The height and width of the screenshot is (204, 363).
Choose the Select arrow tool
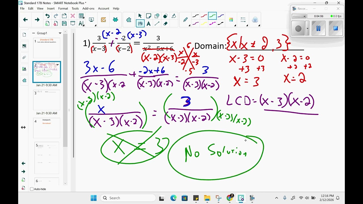140,16
